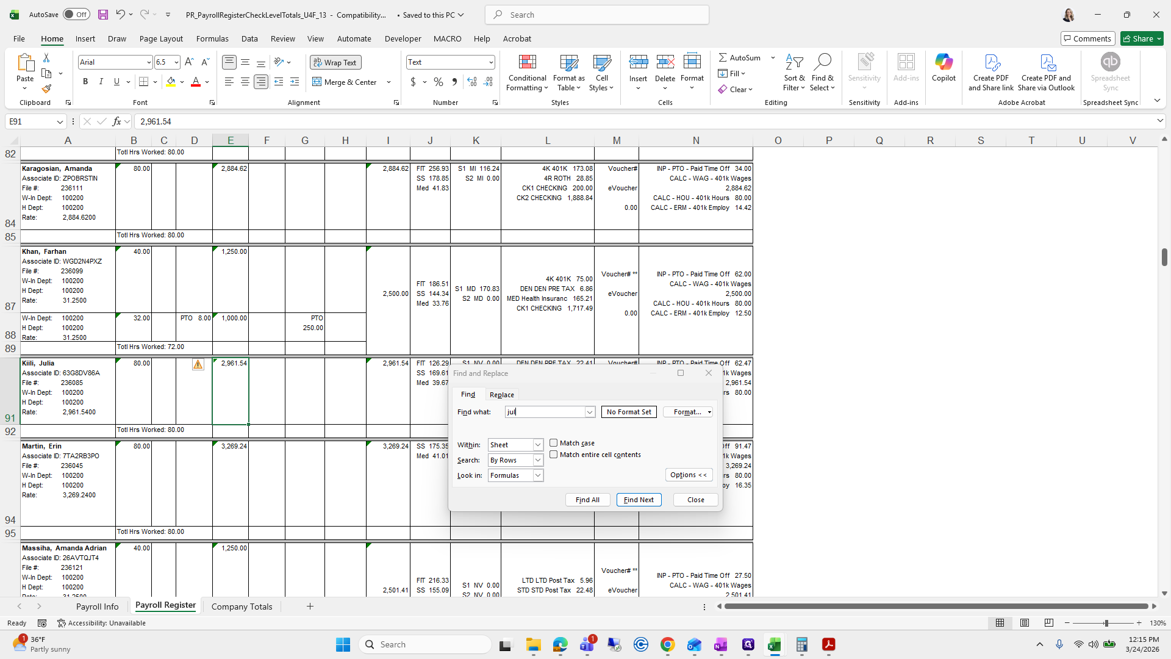Check Match entire cell contents
Viewport: 1171px width, 659px height.
pos(554,455)
